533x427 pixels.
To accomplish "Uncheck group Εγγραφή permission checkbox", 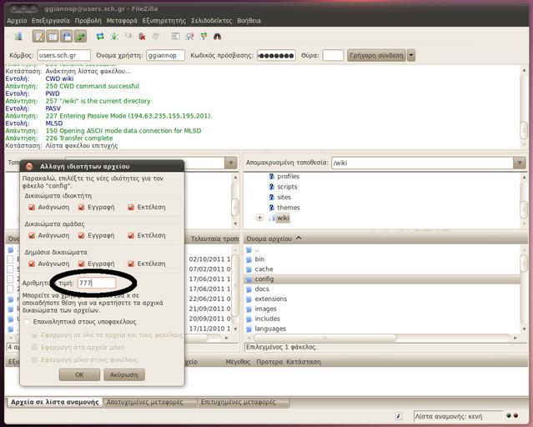I will click(83, 236).
